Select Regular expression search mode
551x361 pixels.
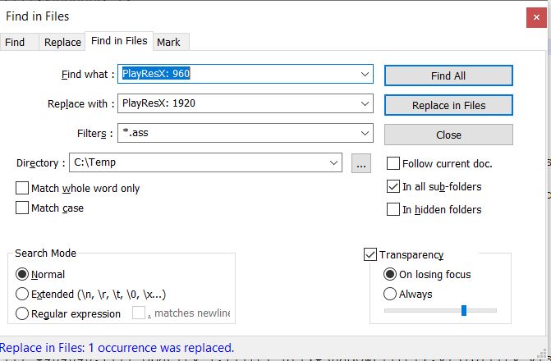[22, 313]
